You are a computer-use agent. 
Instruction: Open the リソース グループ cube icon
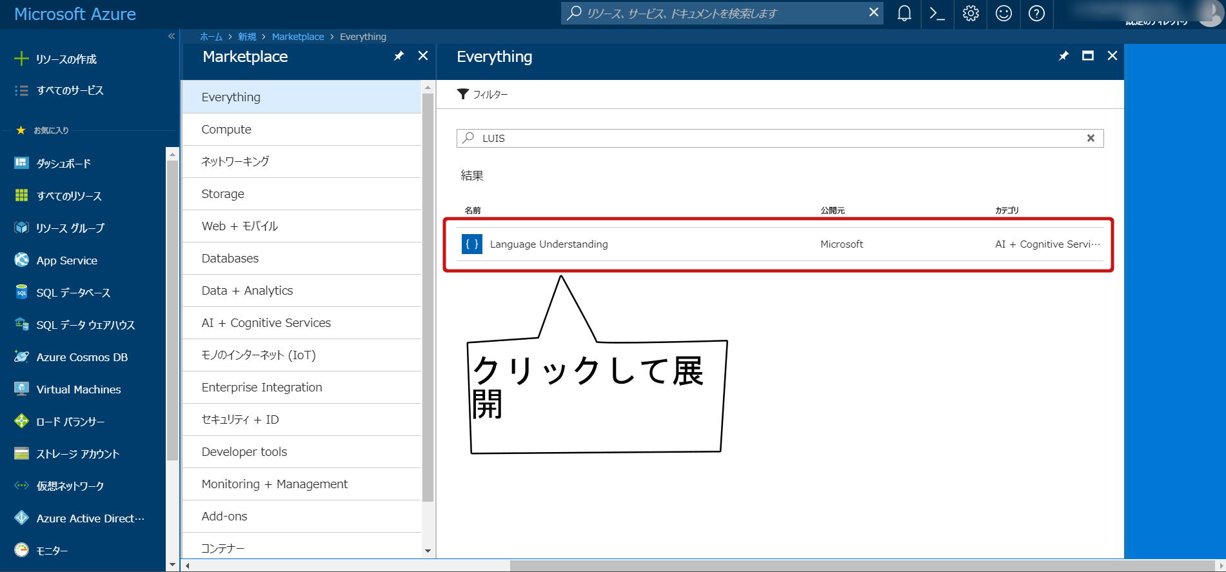(x=21, y=228)
